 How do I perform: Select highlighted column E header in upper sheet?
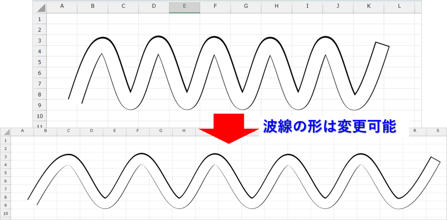coord(185,6)
